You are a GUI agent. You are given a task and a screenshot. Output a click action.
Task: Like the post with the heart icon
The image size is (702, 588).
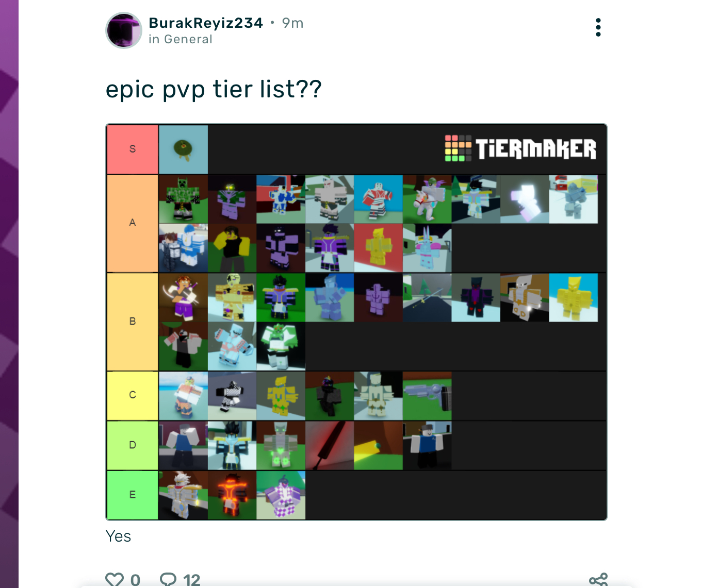click(x=115, y=580)
